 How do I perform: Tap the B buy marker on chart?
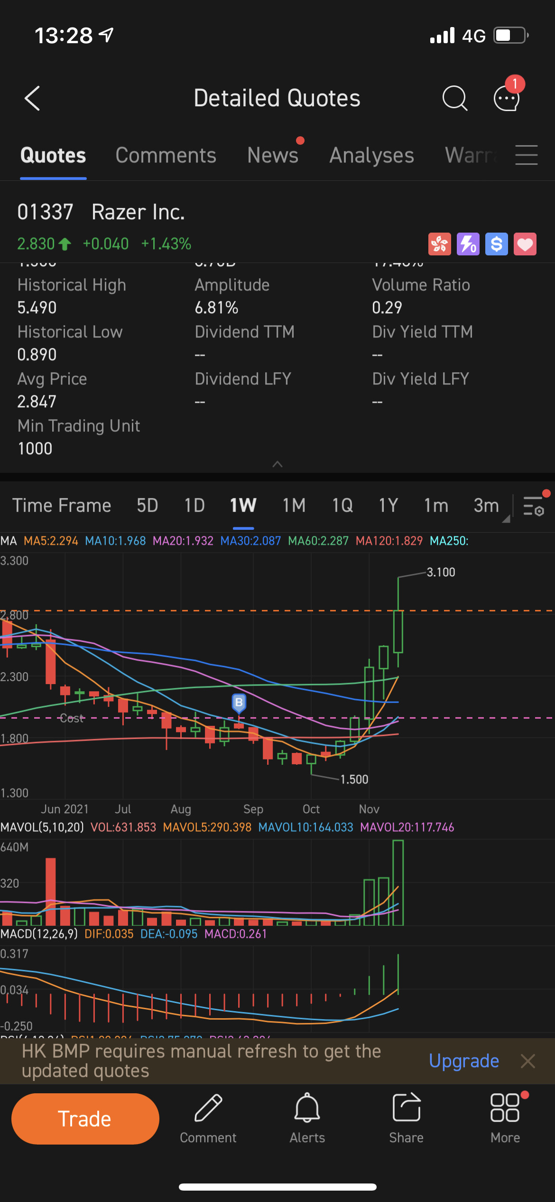click(239, 703)
